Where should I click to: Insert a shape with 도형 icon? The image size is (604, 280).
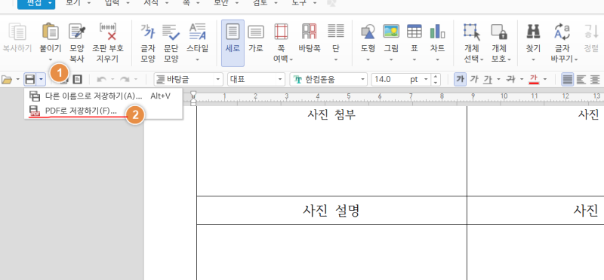pos(368,32)
